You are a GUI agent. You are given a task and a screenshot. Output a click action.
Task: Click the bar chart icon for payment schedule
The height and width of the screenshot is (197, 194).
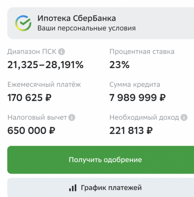point(73,188)
